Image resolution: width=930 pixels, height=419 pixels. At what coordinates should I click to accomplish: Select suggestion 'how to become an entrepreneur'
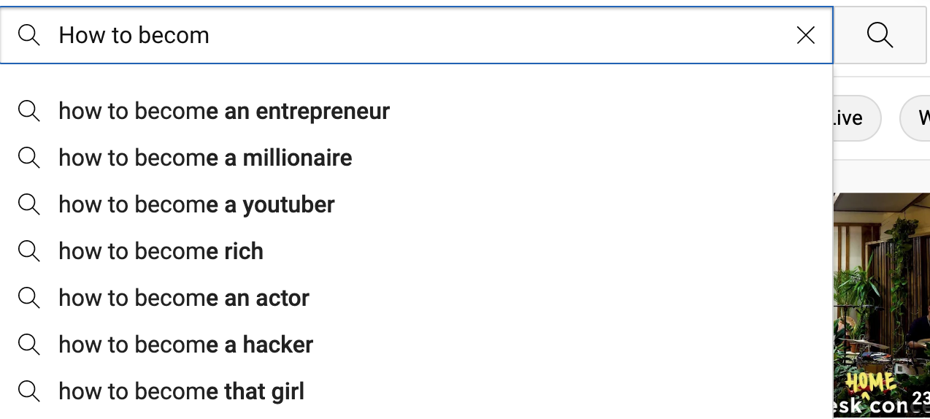224,111
